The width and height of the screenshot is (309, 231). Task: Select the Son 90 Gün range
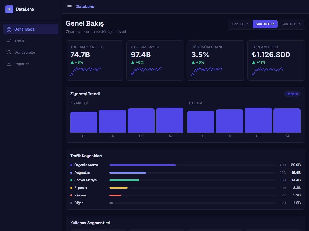click(291, 24)
